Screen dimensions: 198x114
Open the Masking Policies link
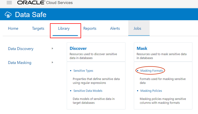click(x=151, y=91)
